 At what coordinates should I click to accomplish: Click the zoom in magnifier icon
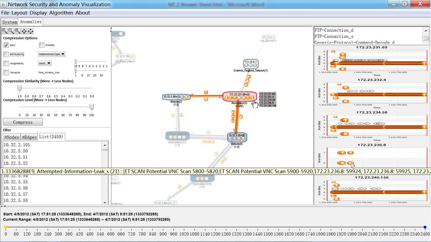(4, 31)
